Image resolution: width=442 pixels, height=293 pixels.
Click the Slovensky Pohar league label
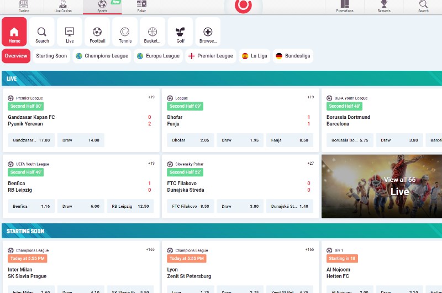[189, 164]
